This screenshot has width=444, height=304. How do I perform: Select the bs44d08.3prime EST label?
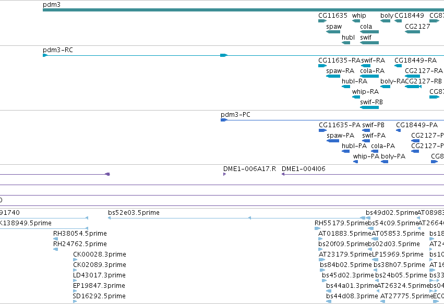[x=352, y=296]
